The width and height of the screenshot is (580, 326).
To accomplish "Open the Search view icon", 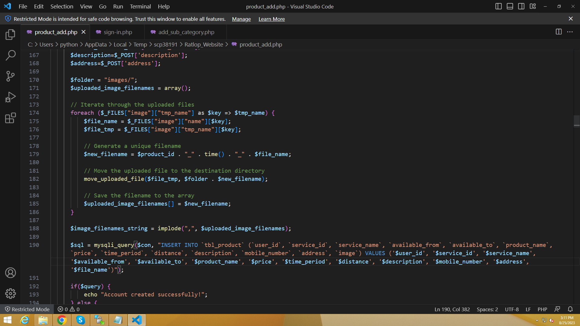I will click(10, 55).
